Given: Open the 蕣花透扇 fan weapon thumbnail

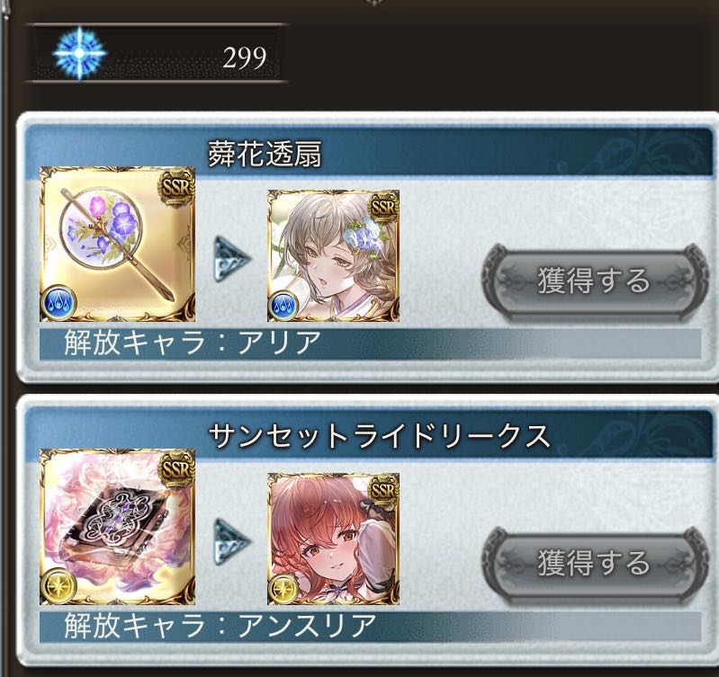Looking at the screenshot, I should [117, 245].
